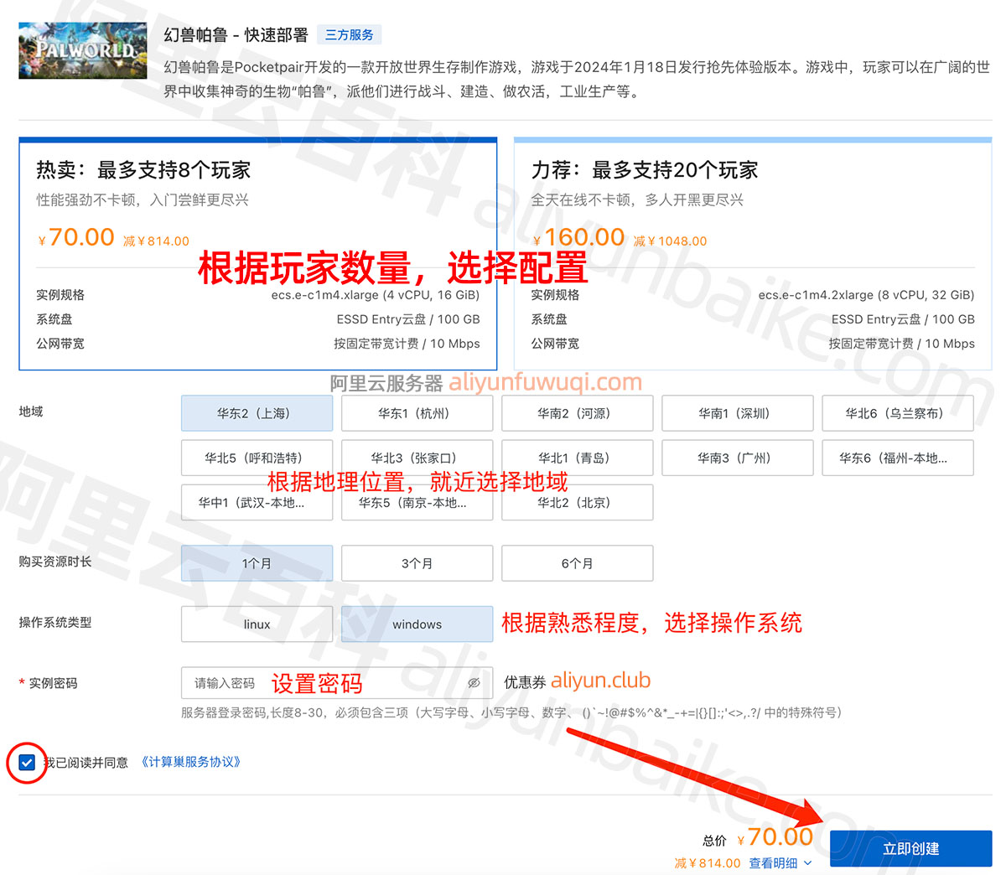Click the 幻兽帕鲁 - 快速部署 title
This screenshot has width=1006, height=875.
pos(236,34)
